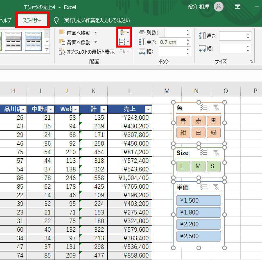262x260 pixels.
Task: Select 赤 in the 色 slicer
Action: pos(199,121)
